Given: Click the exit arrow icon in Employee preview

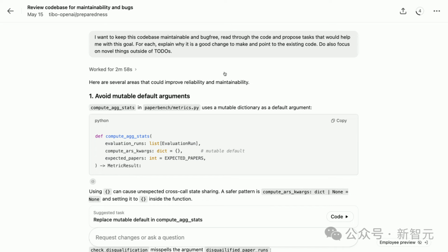Looking at the screenshot, I should [426, 242].
